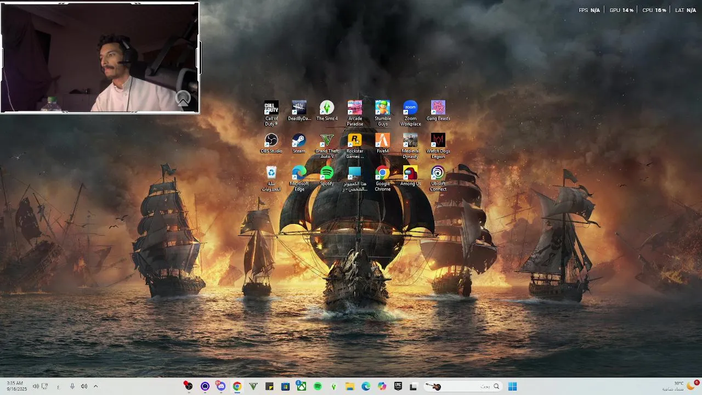Open Edge browser from the taskbar

point(366,386)
